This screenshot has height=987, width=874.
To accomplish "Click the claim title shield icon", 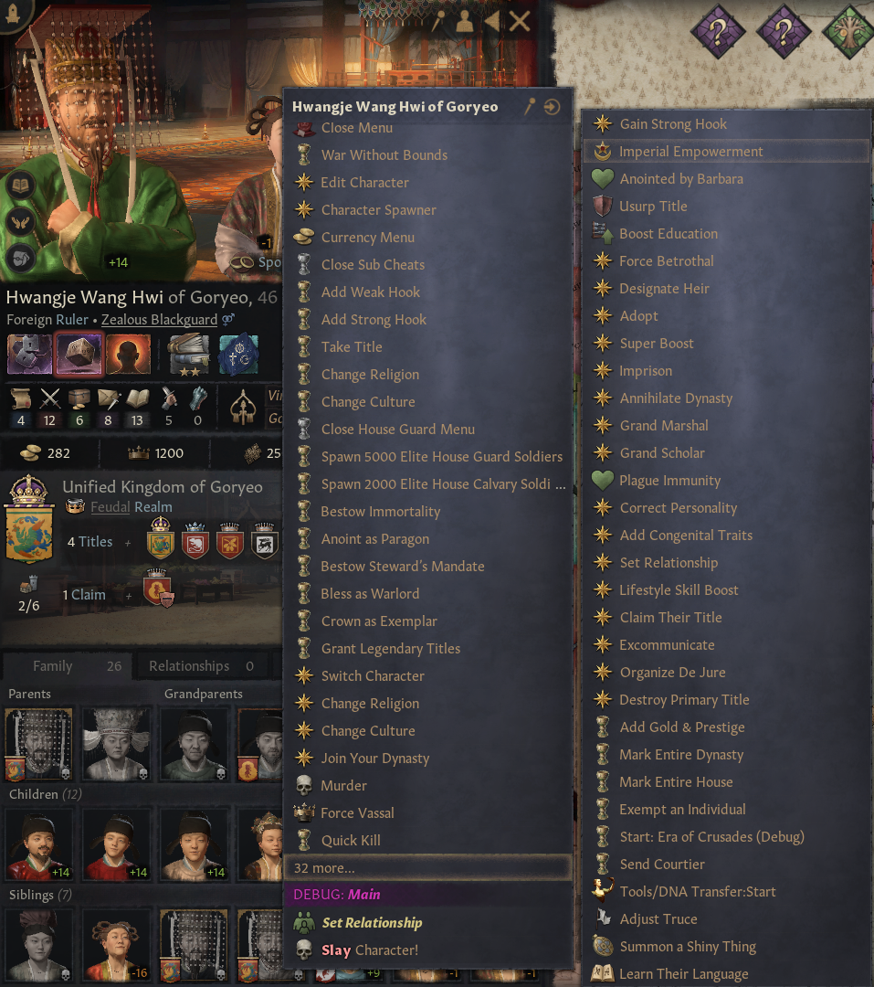I will (157, 589).
